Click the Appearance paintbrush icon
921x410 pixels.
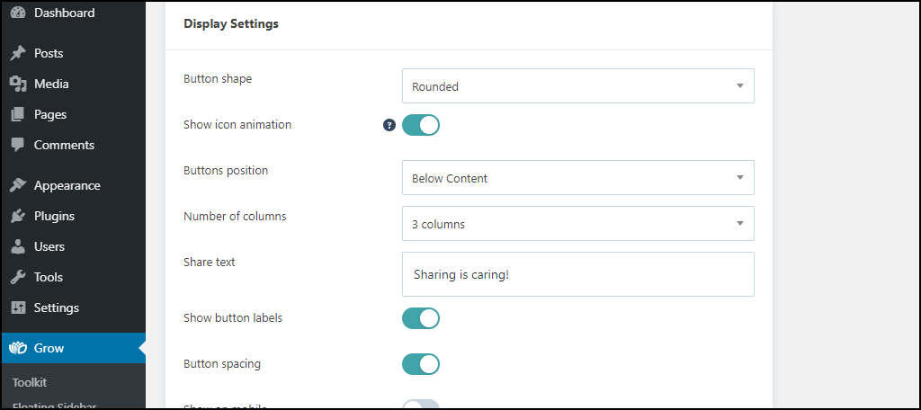pos(18,185)
